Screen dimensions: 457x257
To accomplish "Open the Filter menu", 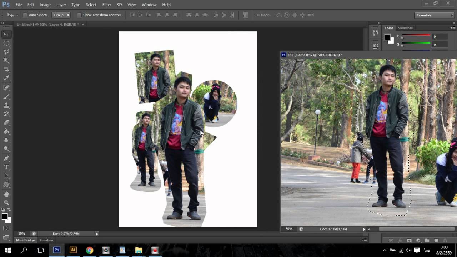I will pos(107,5).
